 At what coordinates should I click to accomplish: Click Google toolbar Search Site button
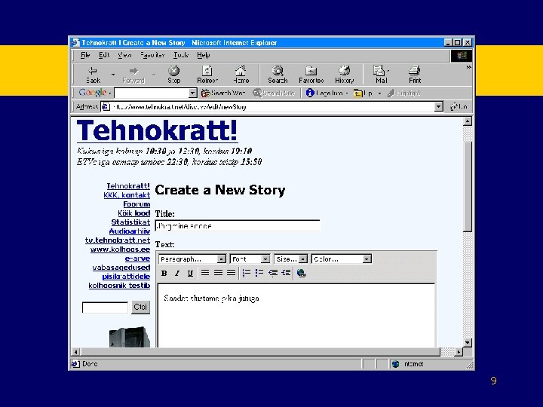click(274, 93)
